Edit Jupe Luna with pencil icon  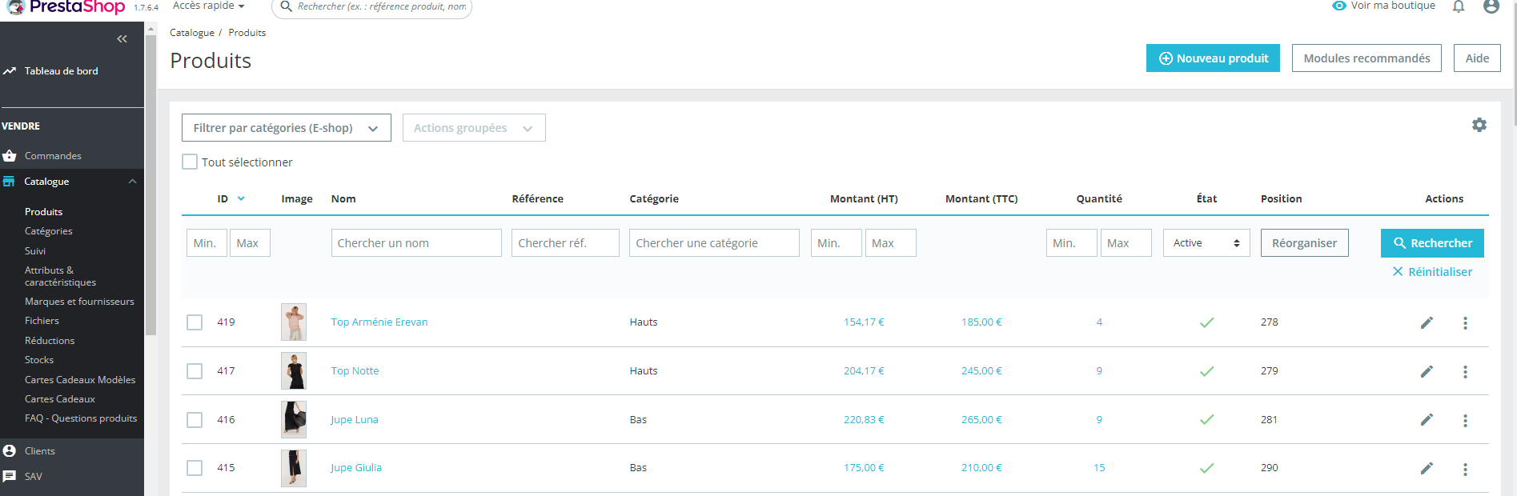pos(1427,419)
